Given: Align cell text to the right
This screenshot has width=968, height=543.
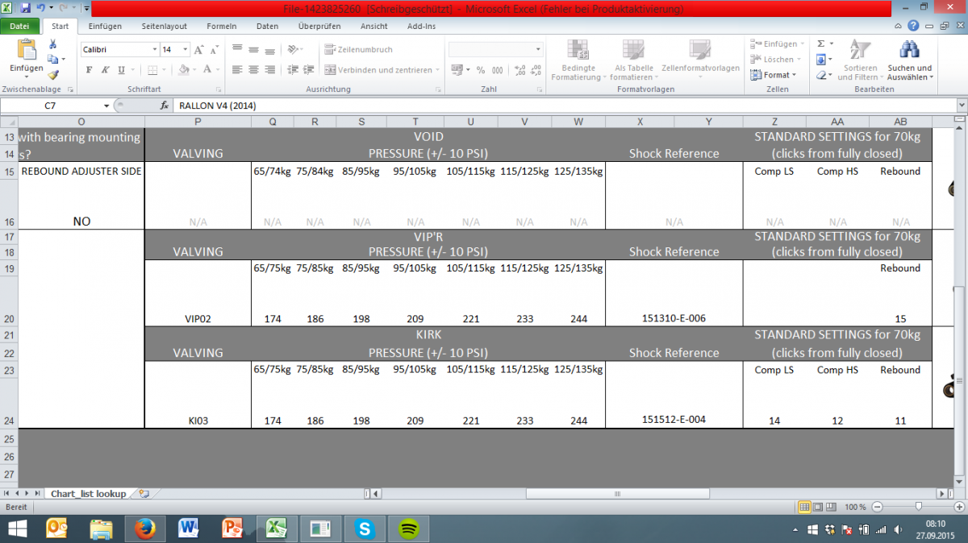Looking at the screenshot, I should click(270, 70).
